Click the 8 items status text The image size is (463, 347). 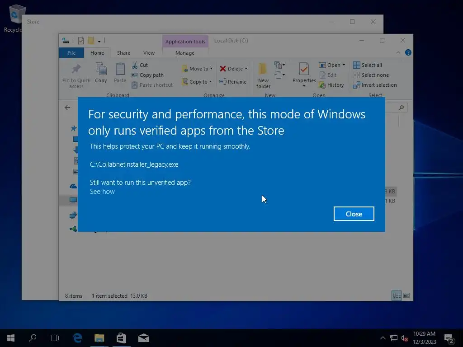pos(74,295)
